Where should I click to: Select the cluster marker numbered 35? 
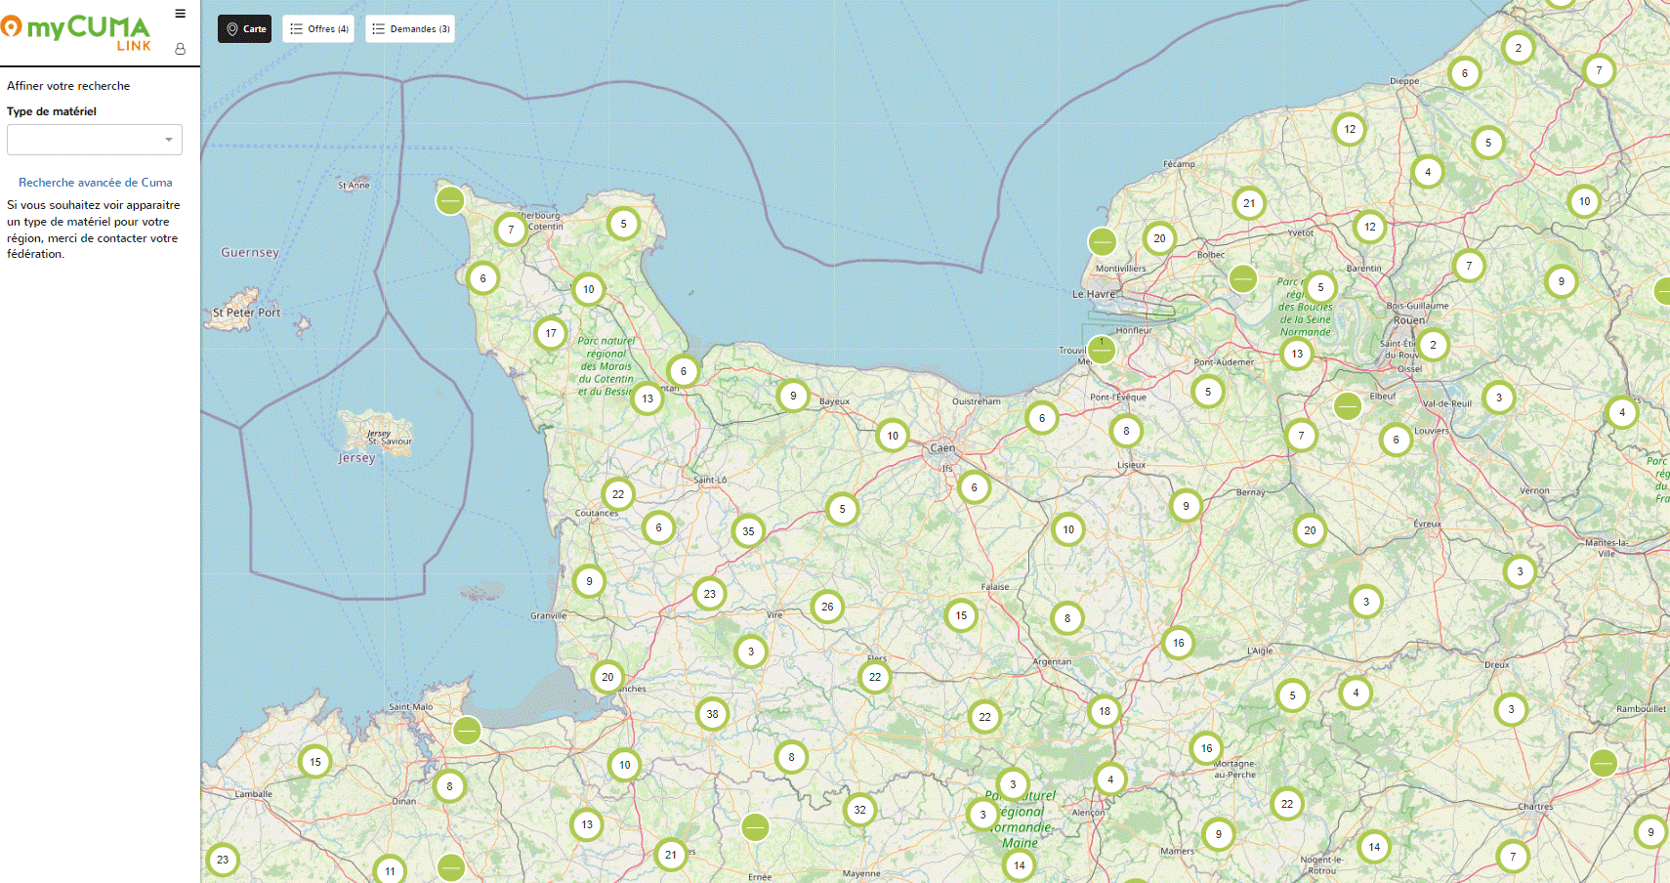click(748, 531)
